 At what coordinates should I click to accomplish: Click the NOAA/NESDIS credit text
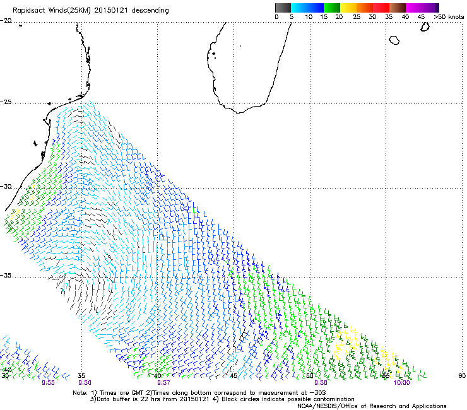point(372,406)
